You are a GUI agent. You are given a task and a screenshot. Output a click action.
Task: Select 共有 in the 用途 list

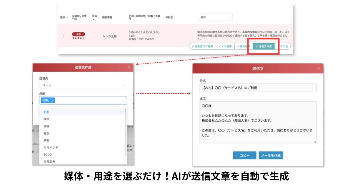(83, 140)
